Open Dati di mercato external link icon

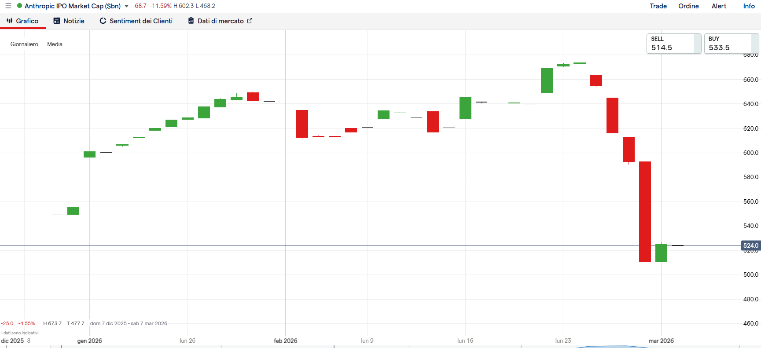point(250,21)
